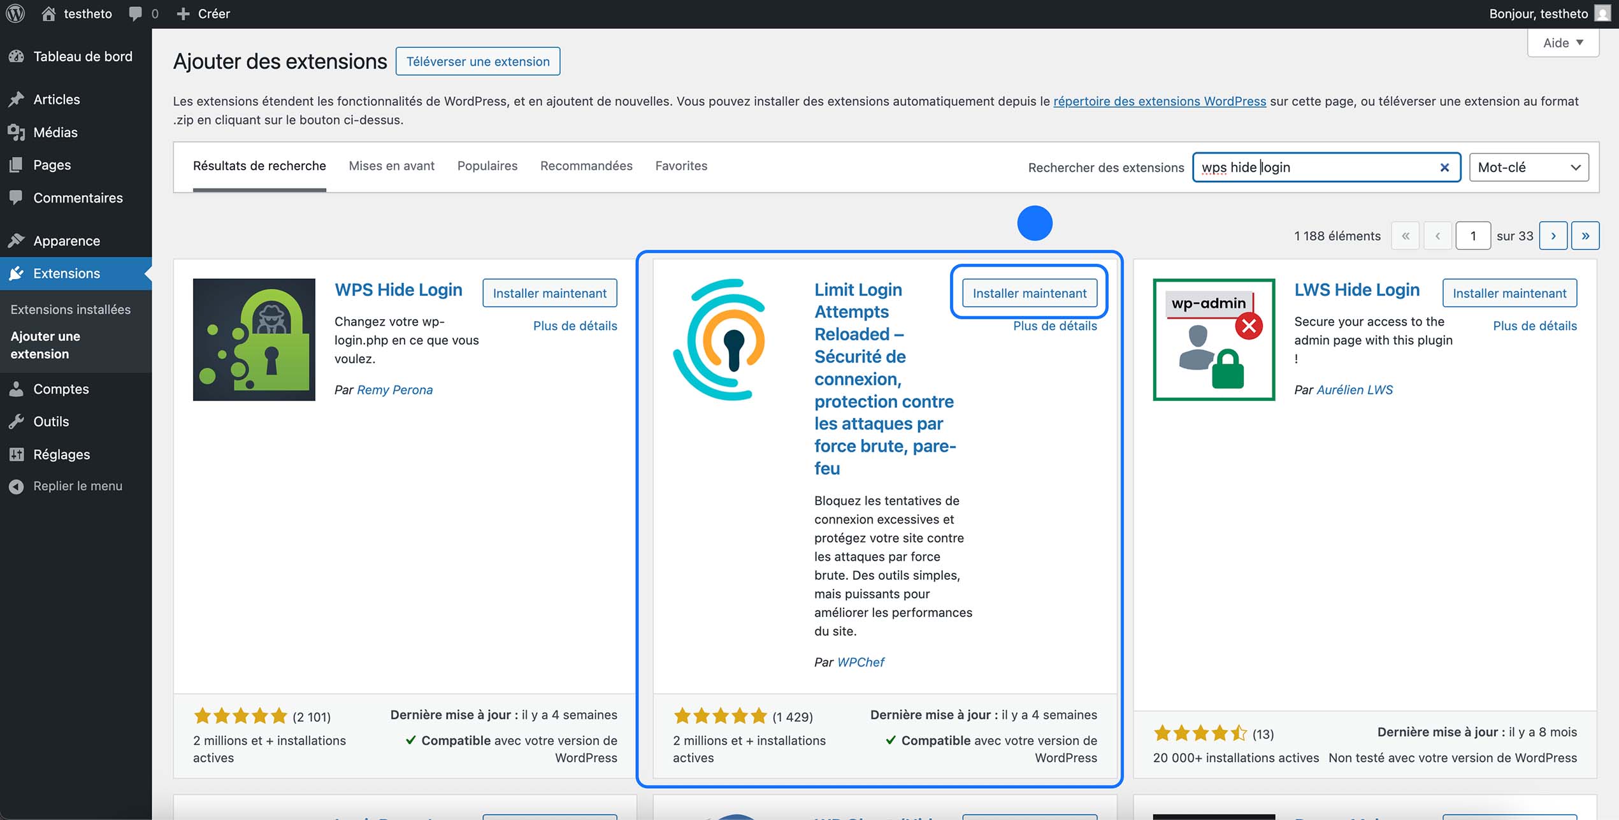Viewport: 1619px width, 820px height.
Task: Open Comptes via the user icon
Action: 17,389
